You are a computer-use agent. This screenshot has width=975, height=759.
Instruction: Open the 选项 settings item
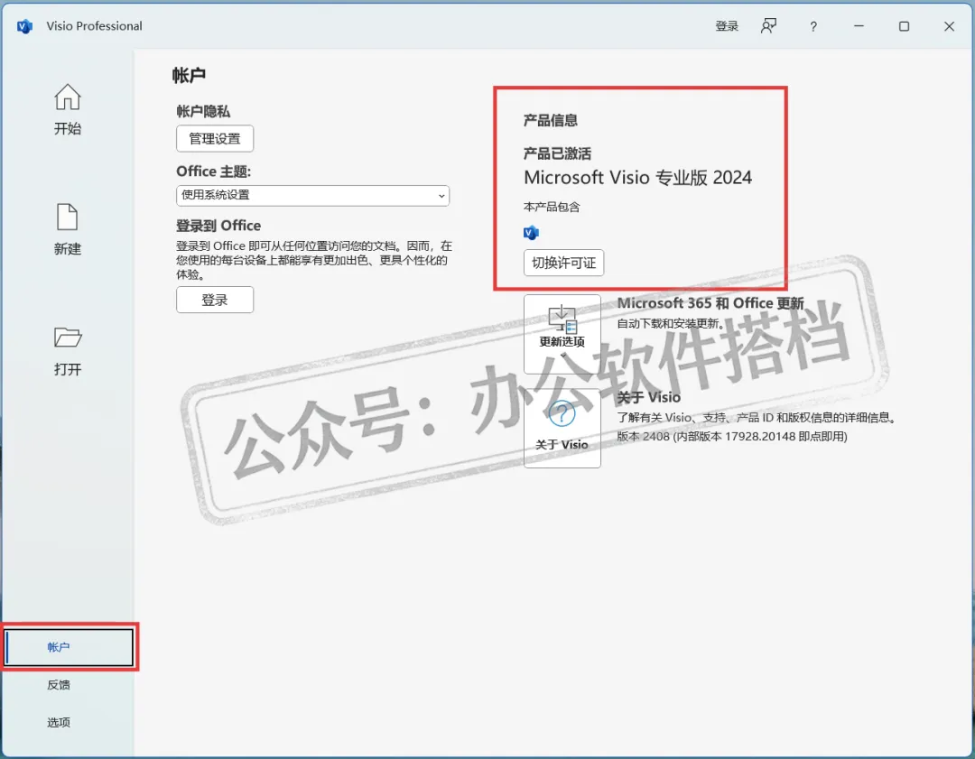[59, 722]
